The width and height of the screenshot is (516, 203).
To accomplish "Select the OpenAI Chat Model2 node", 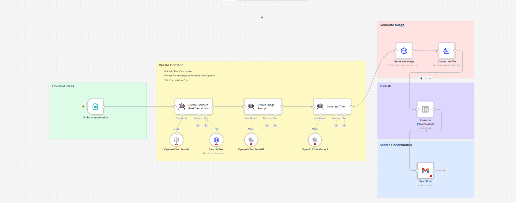I will point(315,140).
